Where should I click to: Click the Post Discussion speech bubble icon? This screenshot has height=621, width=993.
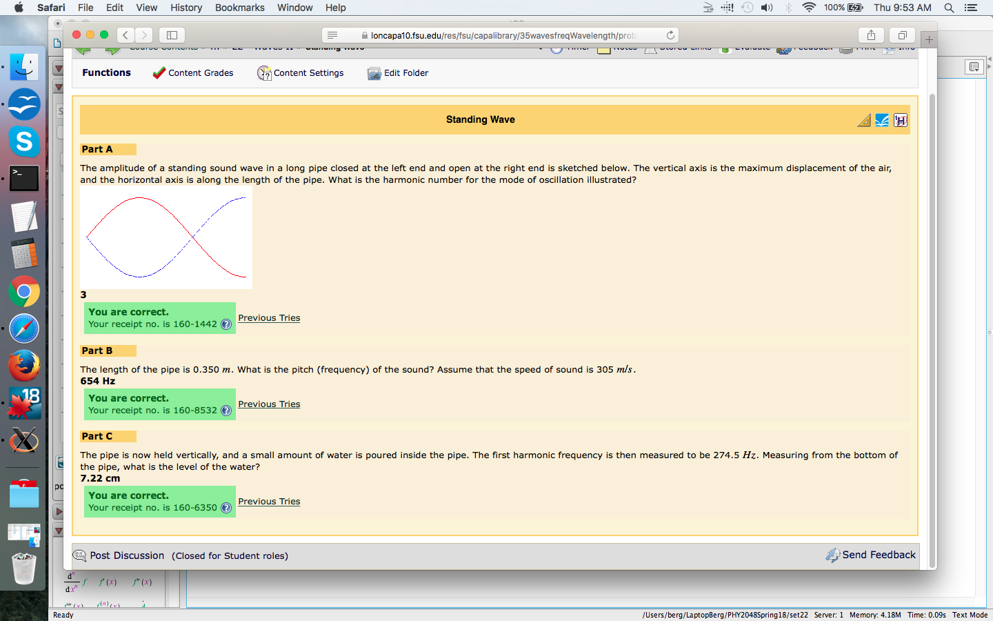coord(80,555)
